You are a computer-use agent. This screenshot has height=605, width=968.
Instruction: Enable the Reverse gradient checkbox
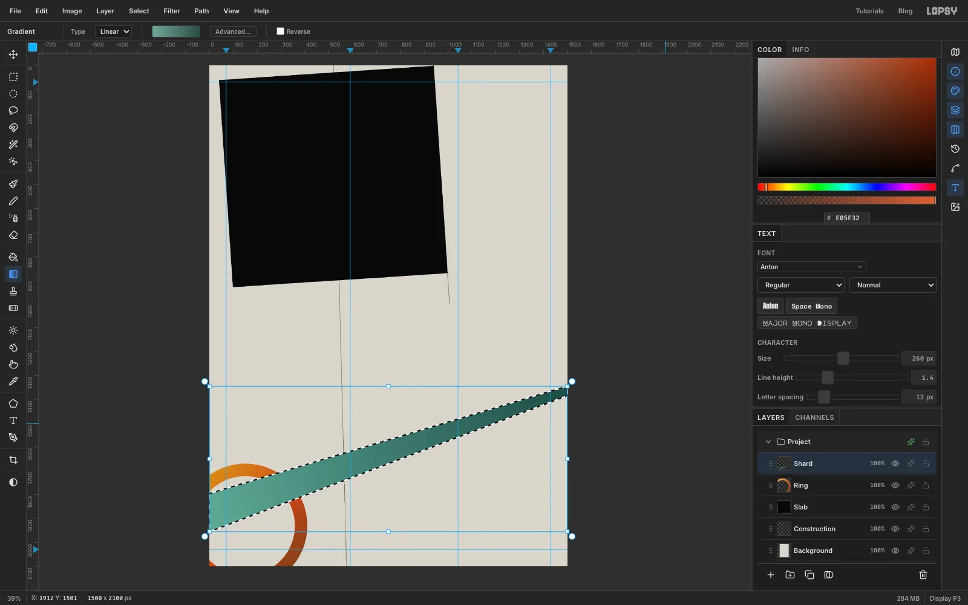coord(280,31)
